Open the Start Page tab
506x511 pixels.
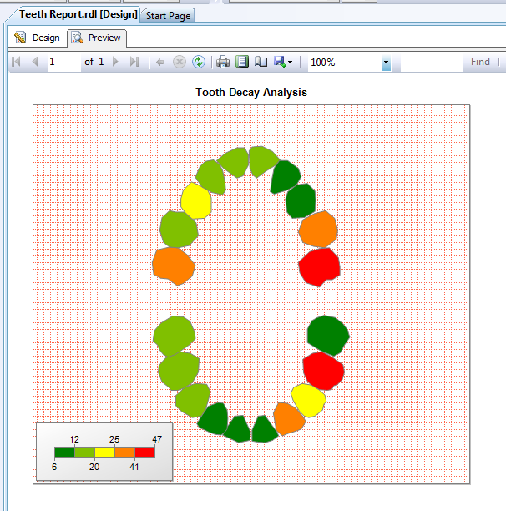(x=168, y=16)
